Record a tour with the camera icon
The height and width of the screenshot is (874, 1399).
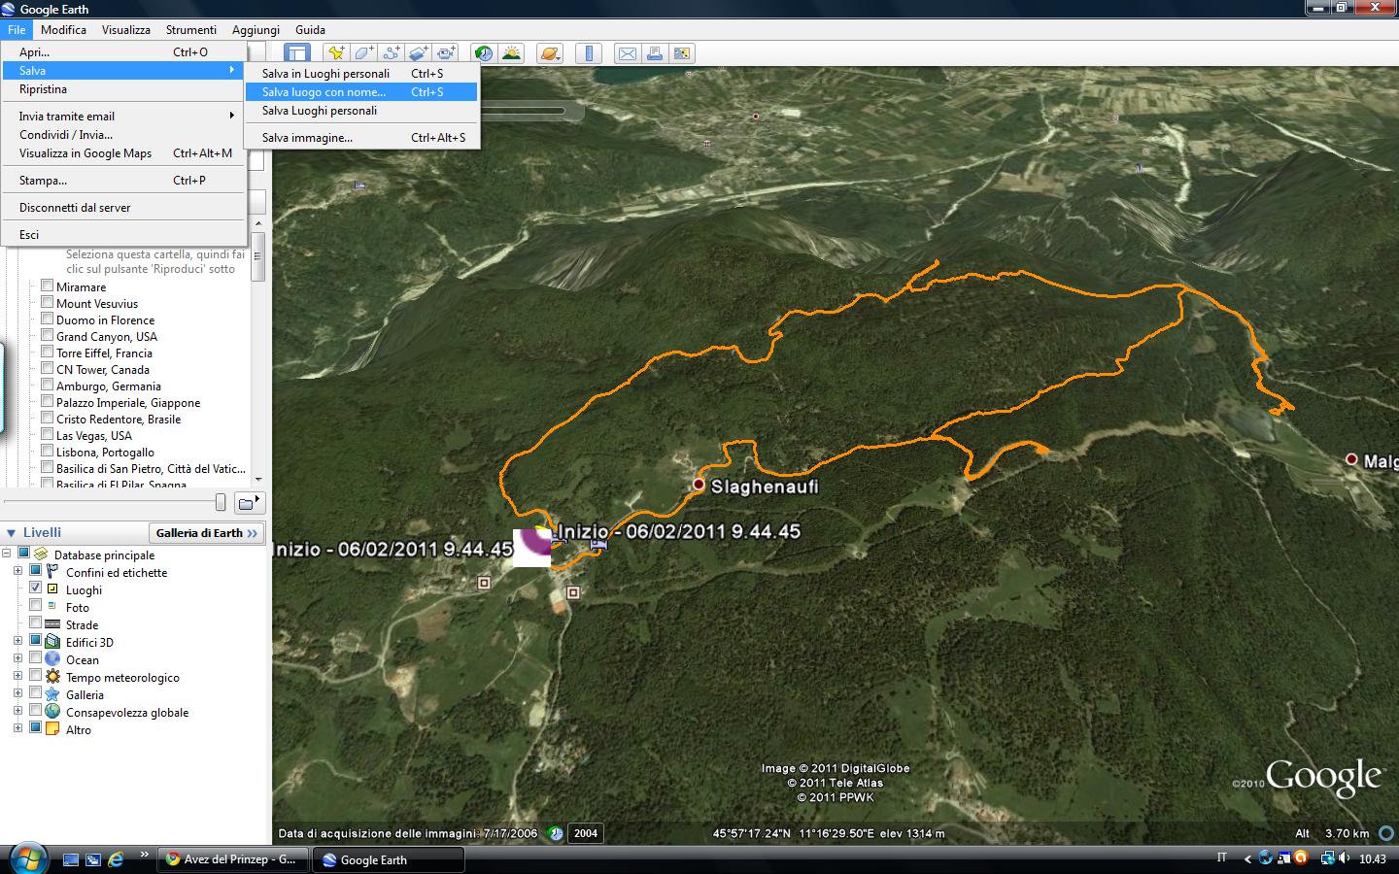tap(446, 53)
